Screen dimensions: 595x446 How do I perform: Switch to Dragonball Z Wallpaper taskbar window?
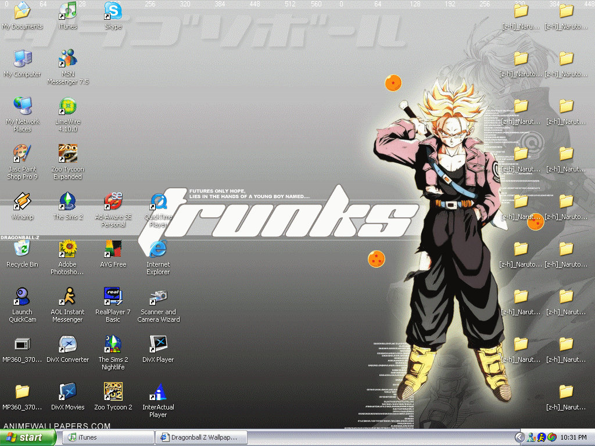[201, 438]
